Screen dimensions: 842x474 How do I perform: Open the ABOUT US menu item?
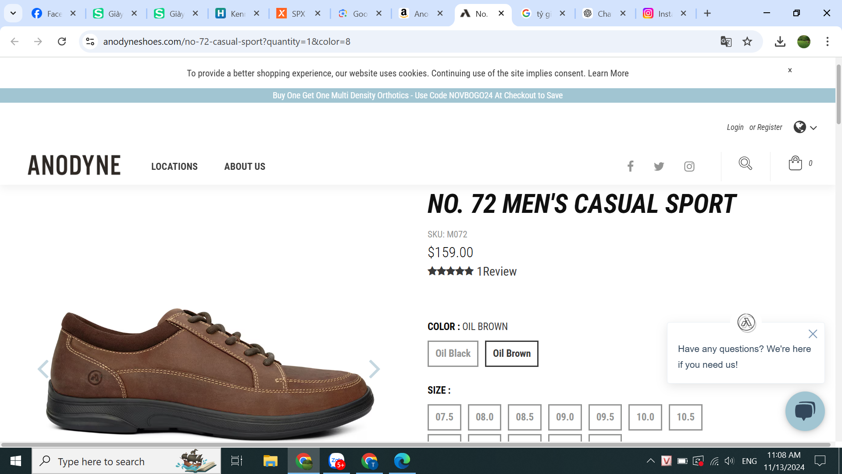point(245,167)
